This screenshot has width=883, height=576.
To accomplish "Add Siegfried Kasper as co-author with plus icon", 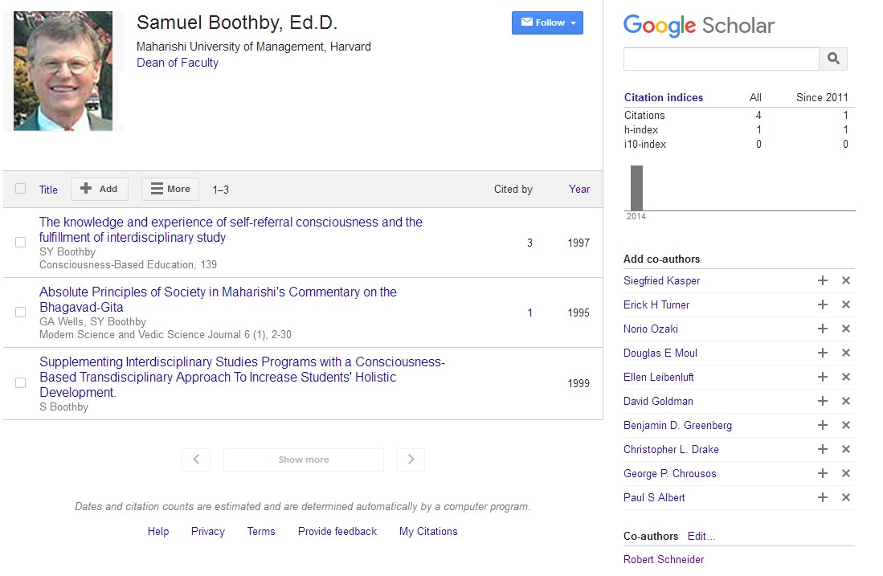I will 822,280.
